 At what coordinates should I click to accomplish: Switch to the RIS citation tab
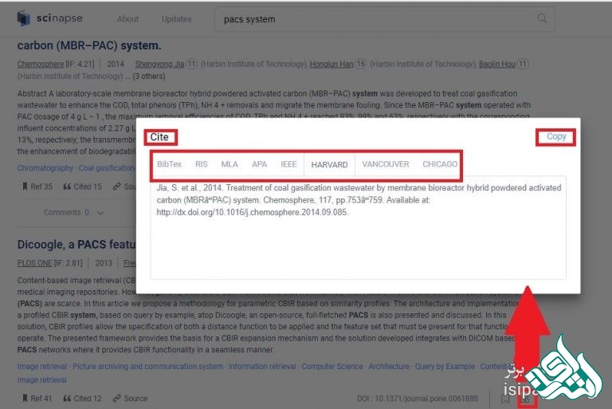[202, 164]
